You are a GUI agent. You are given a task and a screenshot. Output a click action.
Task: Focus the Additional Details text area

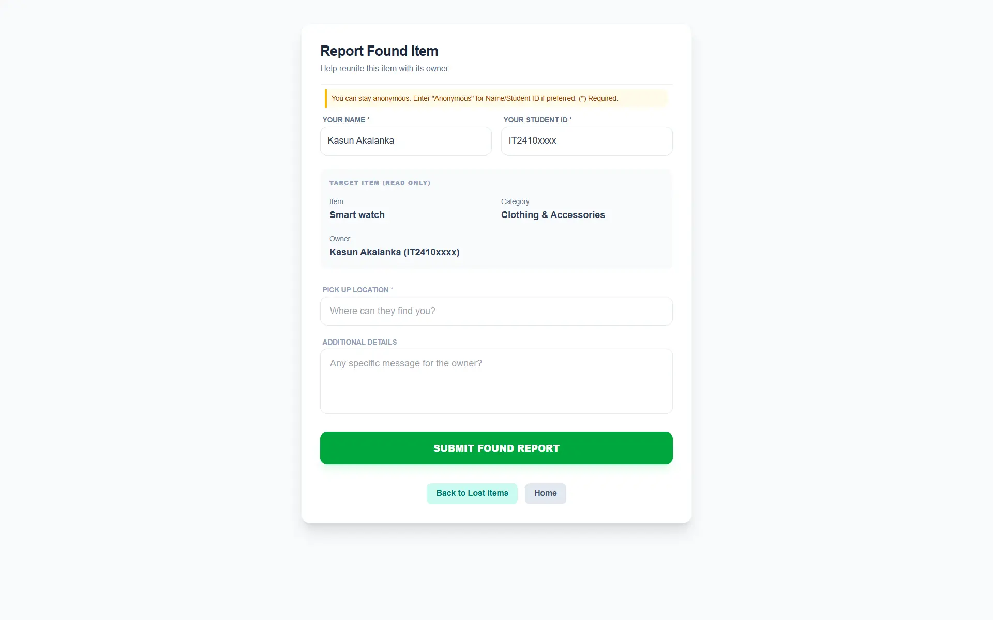(x=496, y=381)
